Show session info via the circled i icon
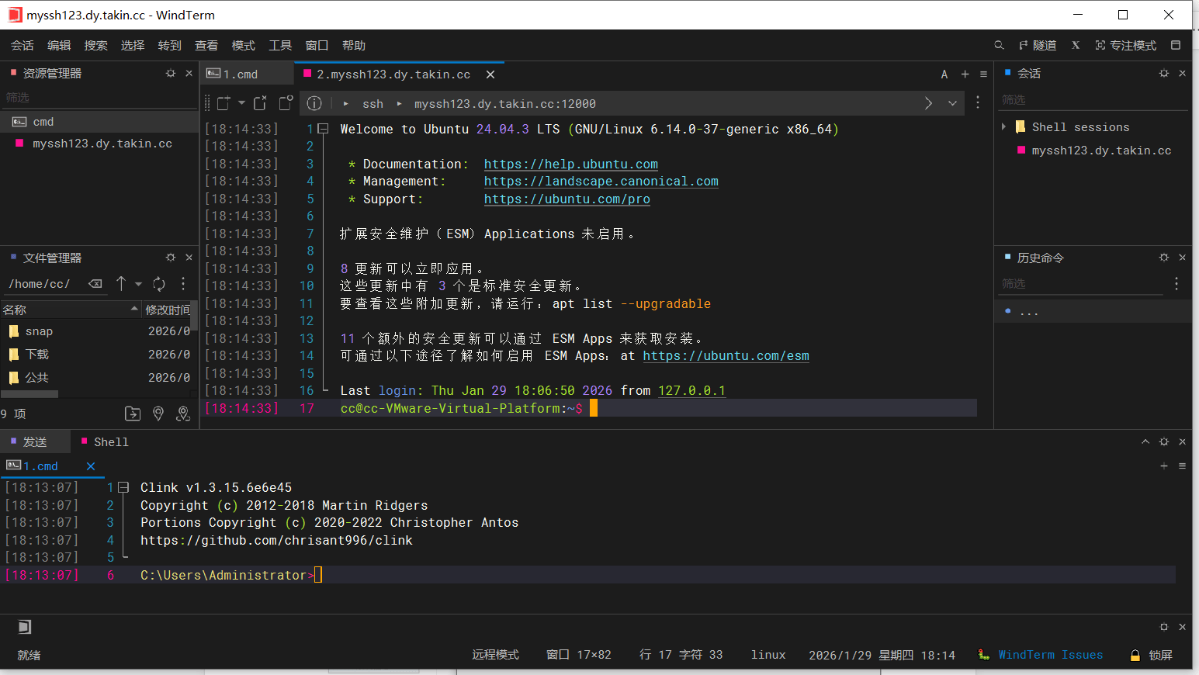The image size is (1199, 675). 314,103
